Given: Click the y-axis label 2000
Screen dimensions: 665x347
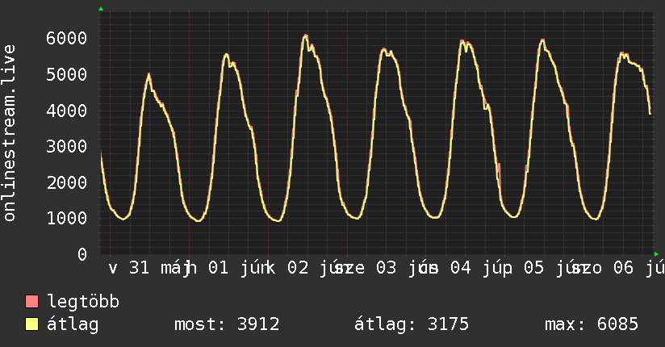Looking at the screenshot, I should tap(67, 183).
